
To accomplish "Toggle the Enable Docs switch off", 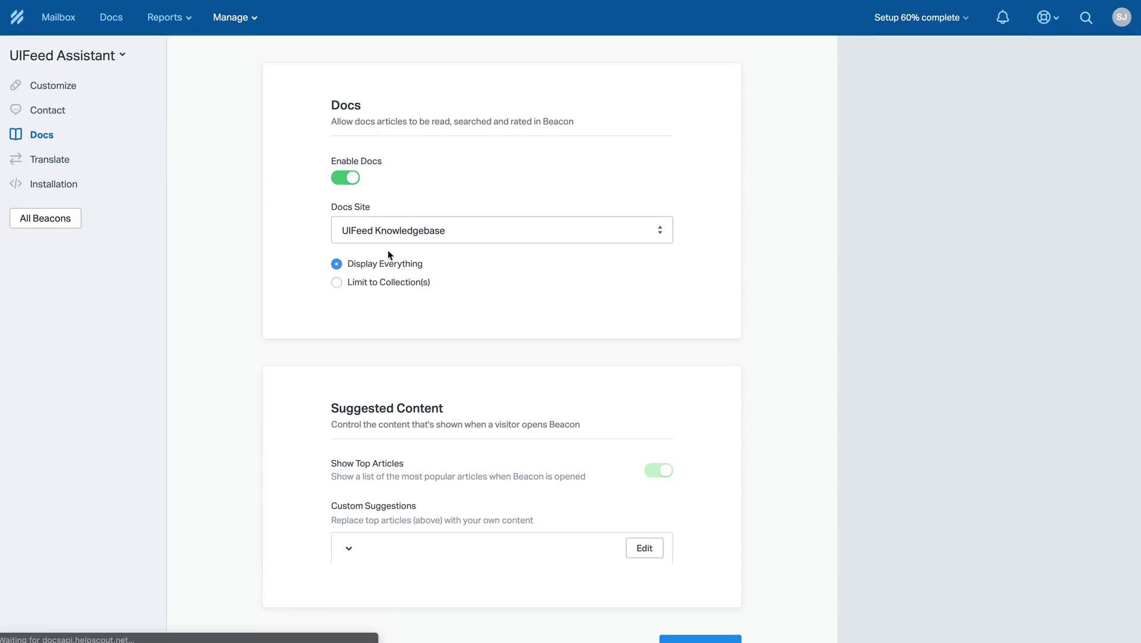I will [x=345, y=178].
